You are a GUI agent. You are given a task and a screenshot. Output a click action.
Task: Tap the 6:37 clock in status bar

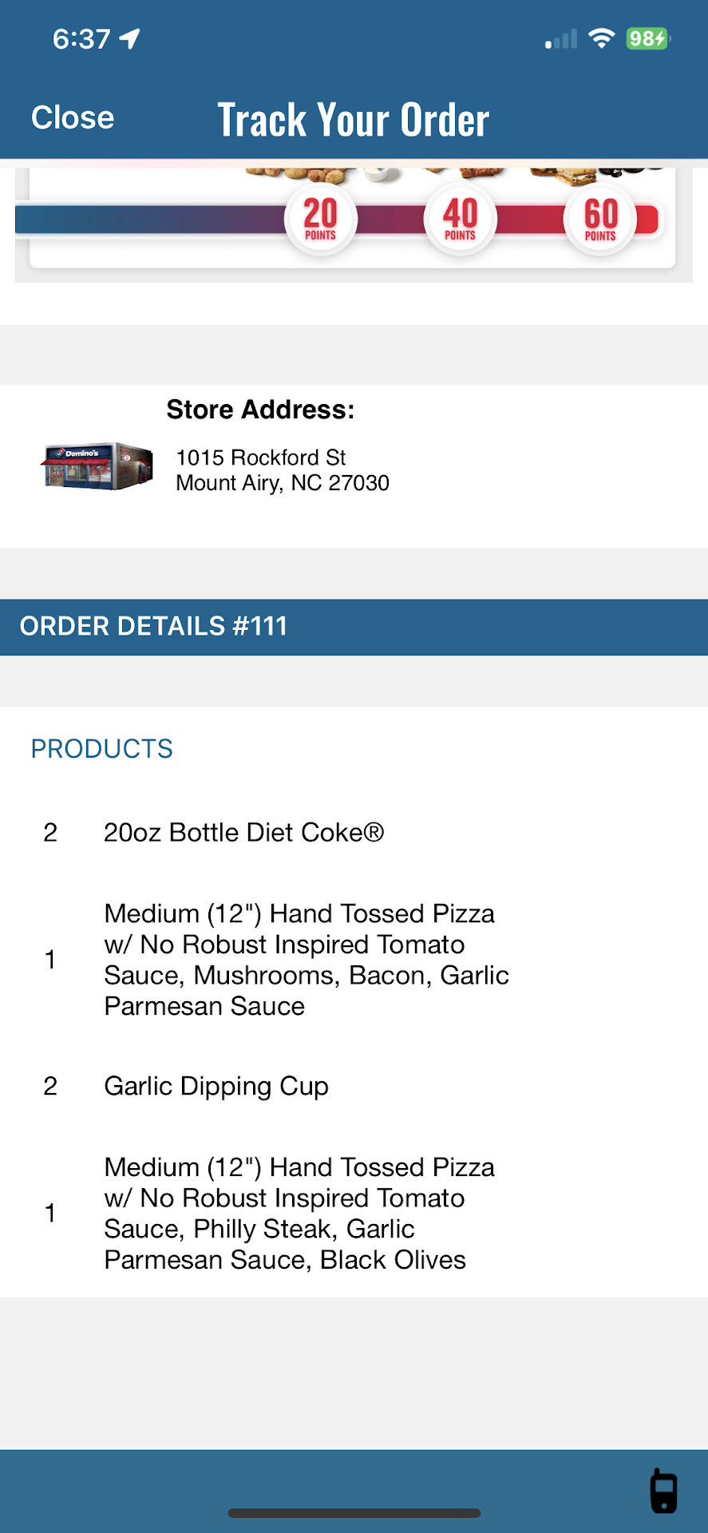click(81, 39)
